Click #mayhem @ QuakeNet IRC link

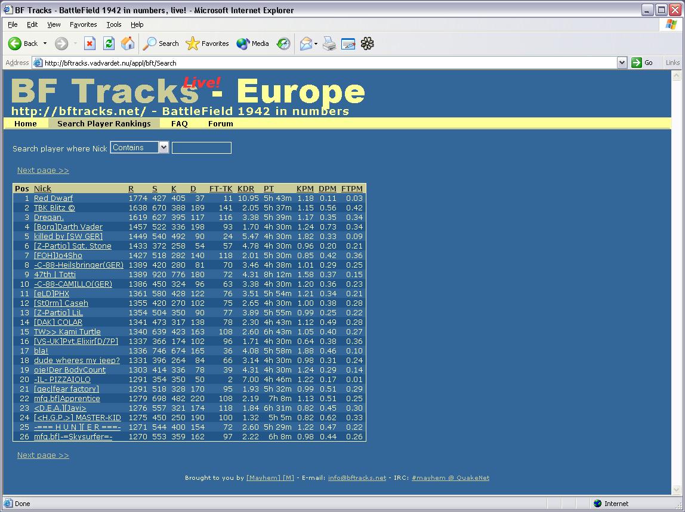[451, 478]
